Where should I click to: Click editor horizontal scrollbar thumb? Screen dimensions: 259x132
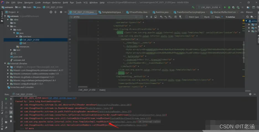[82, 87]
